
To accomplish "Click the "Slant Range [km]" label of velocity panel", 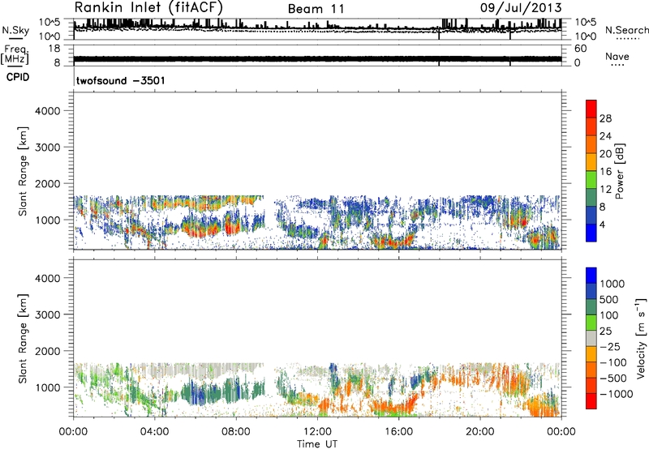I will (x=23, y=338).
